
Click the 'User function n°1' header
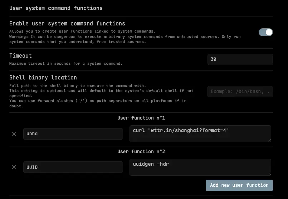[x=141, y=118]
